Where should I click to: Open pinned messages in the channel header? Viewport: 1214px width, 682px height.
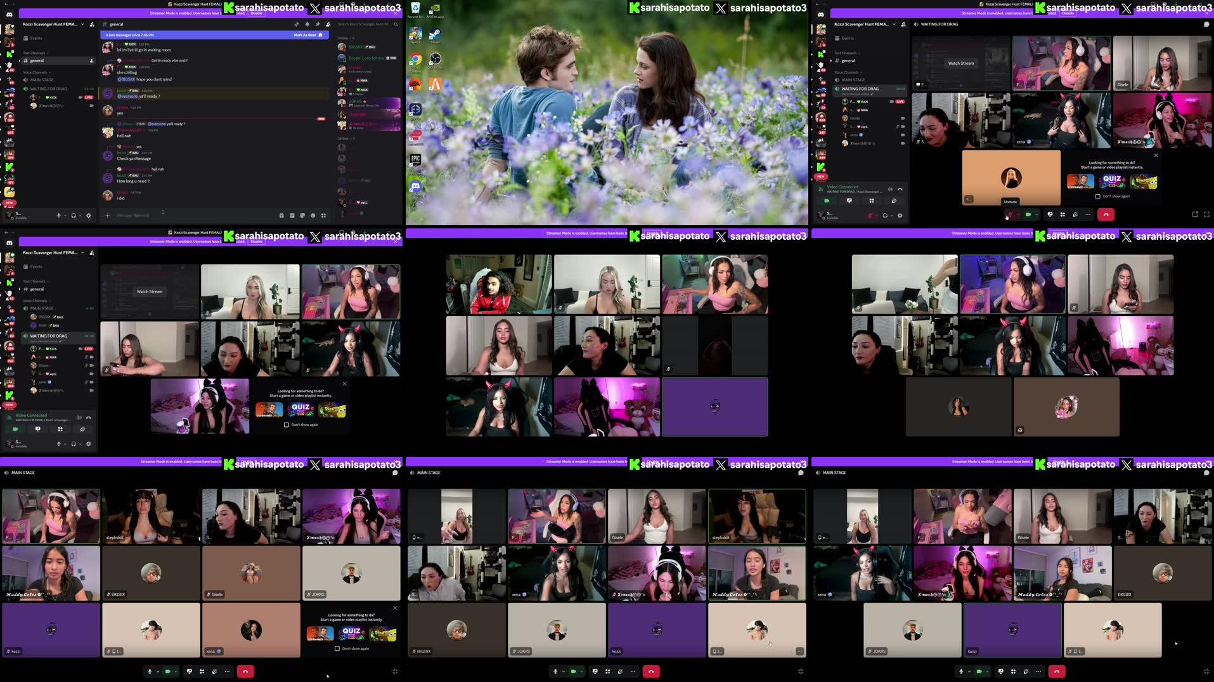318,24
